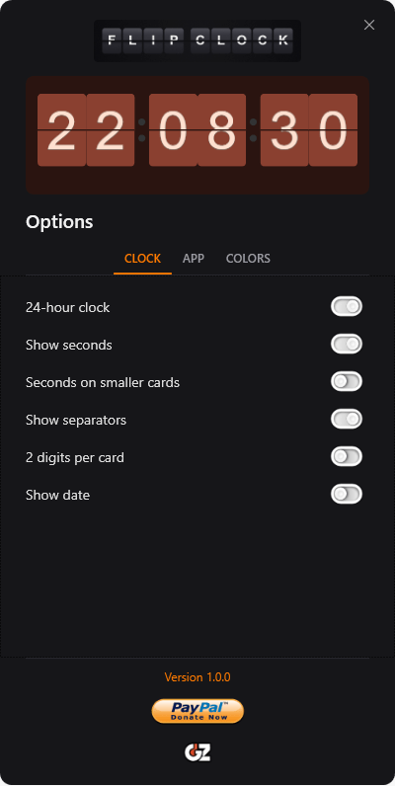Close the options window with X
The image size is (395, 786).
point(369,25)
